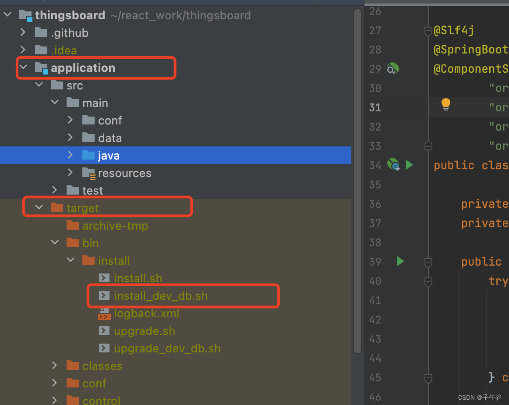Expand the .idea folder chevron
Screen dimensions: 509x405
pyautogui.click(x=23, y=50)
